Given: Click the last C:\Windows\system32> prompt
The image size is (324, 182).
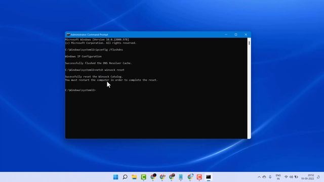Looking at the screenshot, I should 80,90.
